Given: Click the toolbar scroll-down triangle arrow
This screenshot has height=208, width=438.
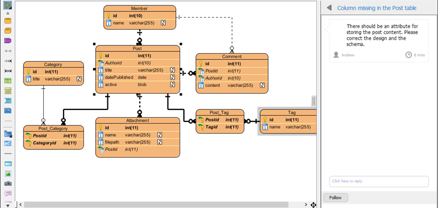Looking at the screenshot, I should (x=8, y=206).
